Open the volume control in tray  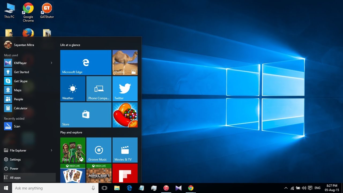[304, 188]
